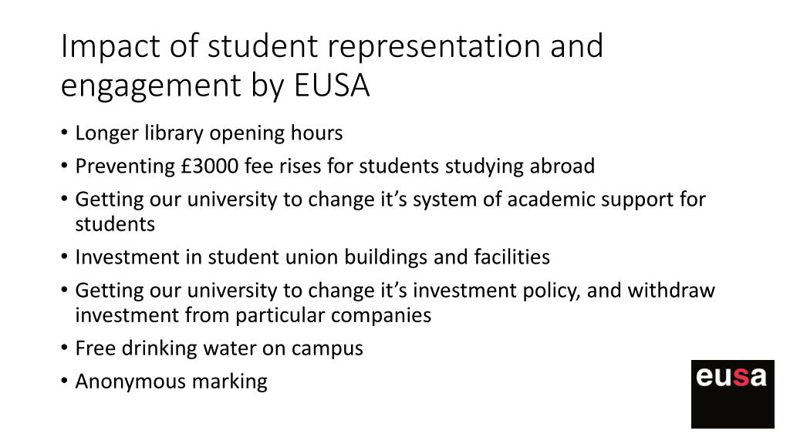This screenshot has height=444, width=790.
Task: Click the word 'abroad' in the second bullet
Action: [562, 166]
